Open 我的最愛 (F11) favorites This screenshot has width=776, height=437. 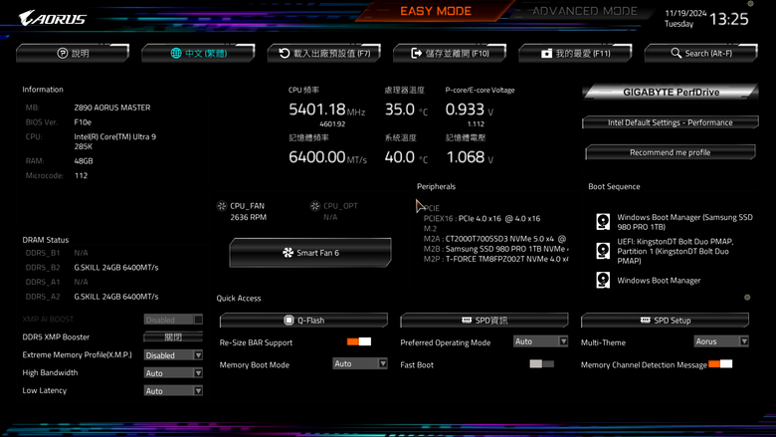tap(576, 53)
